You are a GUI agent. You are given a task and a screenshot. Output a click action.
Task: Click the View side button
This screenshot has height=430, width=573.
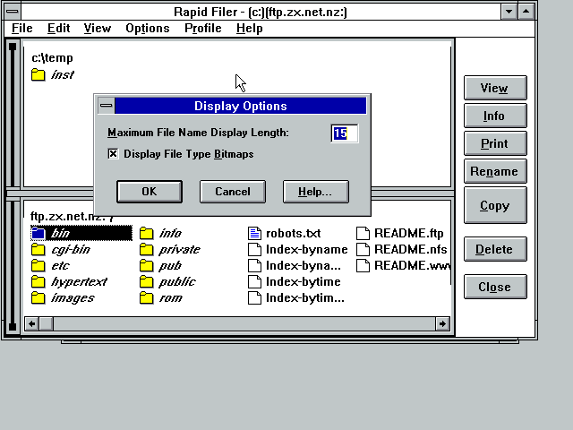pos(495,88)
